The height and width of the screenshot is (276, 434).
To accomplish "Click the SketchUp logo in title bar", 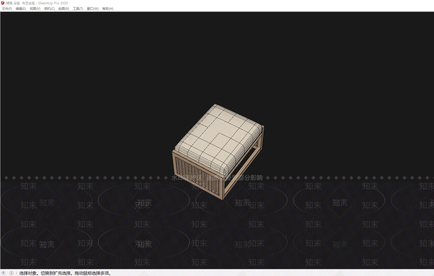I will pyautogui.click(x=3, y=3).
